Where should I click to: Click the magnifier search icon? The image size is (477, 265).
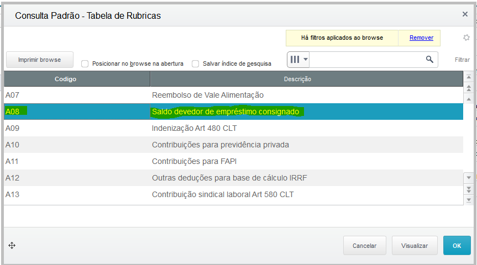click(429, 59)
